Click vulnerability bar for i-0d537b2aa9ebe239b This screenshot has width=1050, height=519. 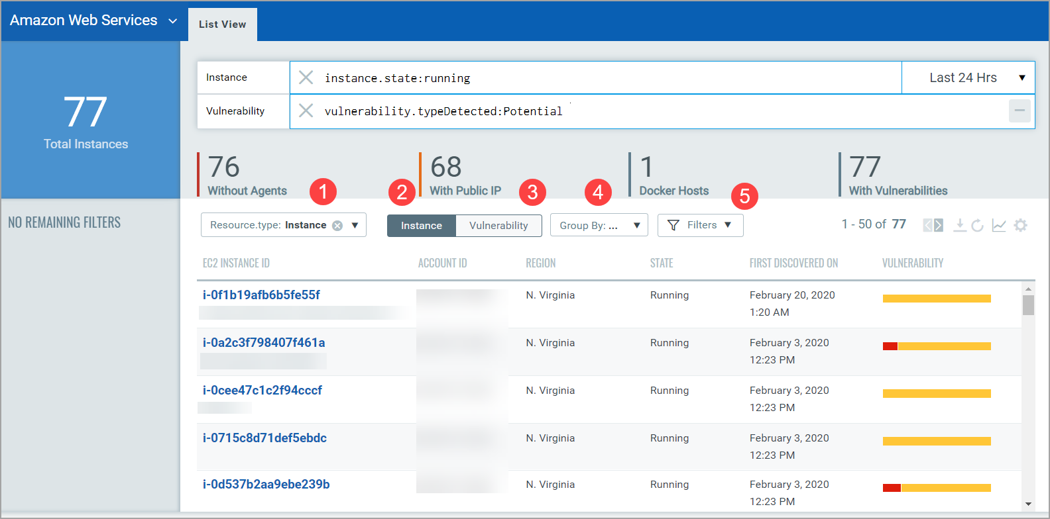pyautogui.click(x=937, y=488)
